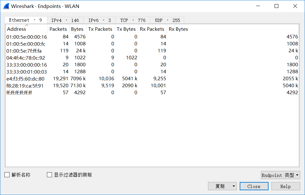This screenshot has width=305, height=195.
Task: Select the row 04:4f:4c:78:0c:92
Action: 152,58
